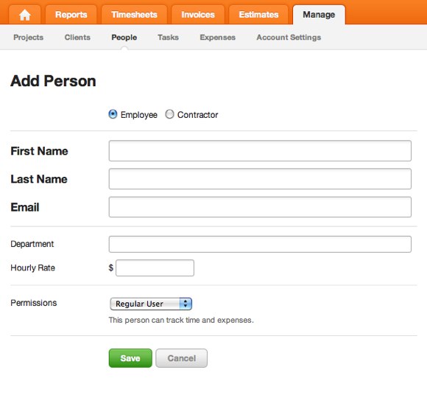The height and width of the screenshot is (395, 427).
Task: Focus the Hourly Rate field
Action: coord(155,268)
